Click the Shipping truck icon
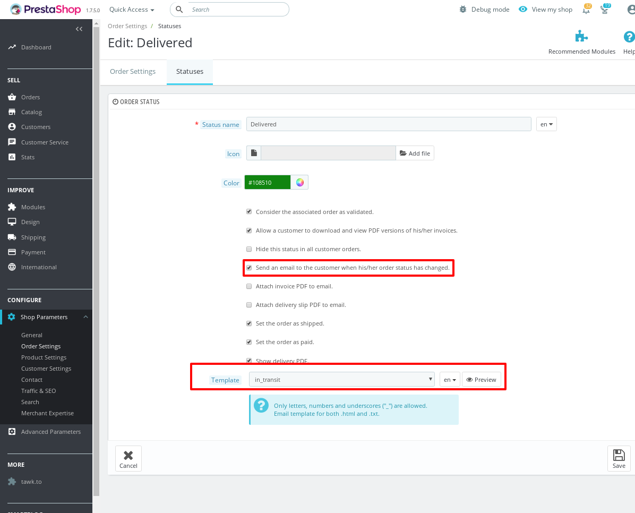Image resolution: width=635 pixels, height=513 pixels. coord(12,237)
